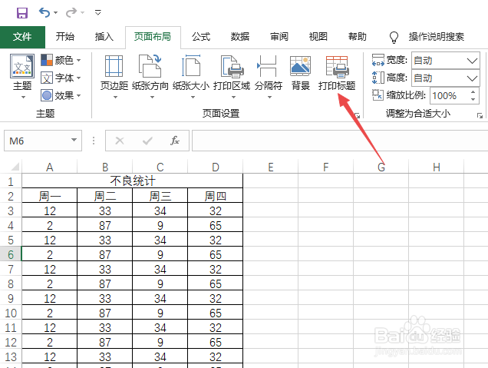The width and height of the screenshot is (488, 368).
Task: Click cell D3 containing 32
Action: click(216, 211)
